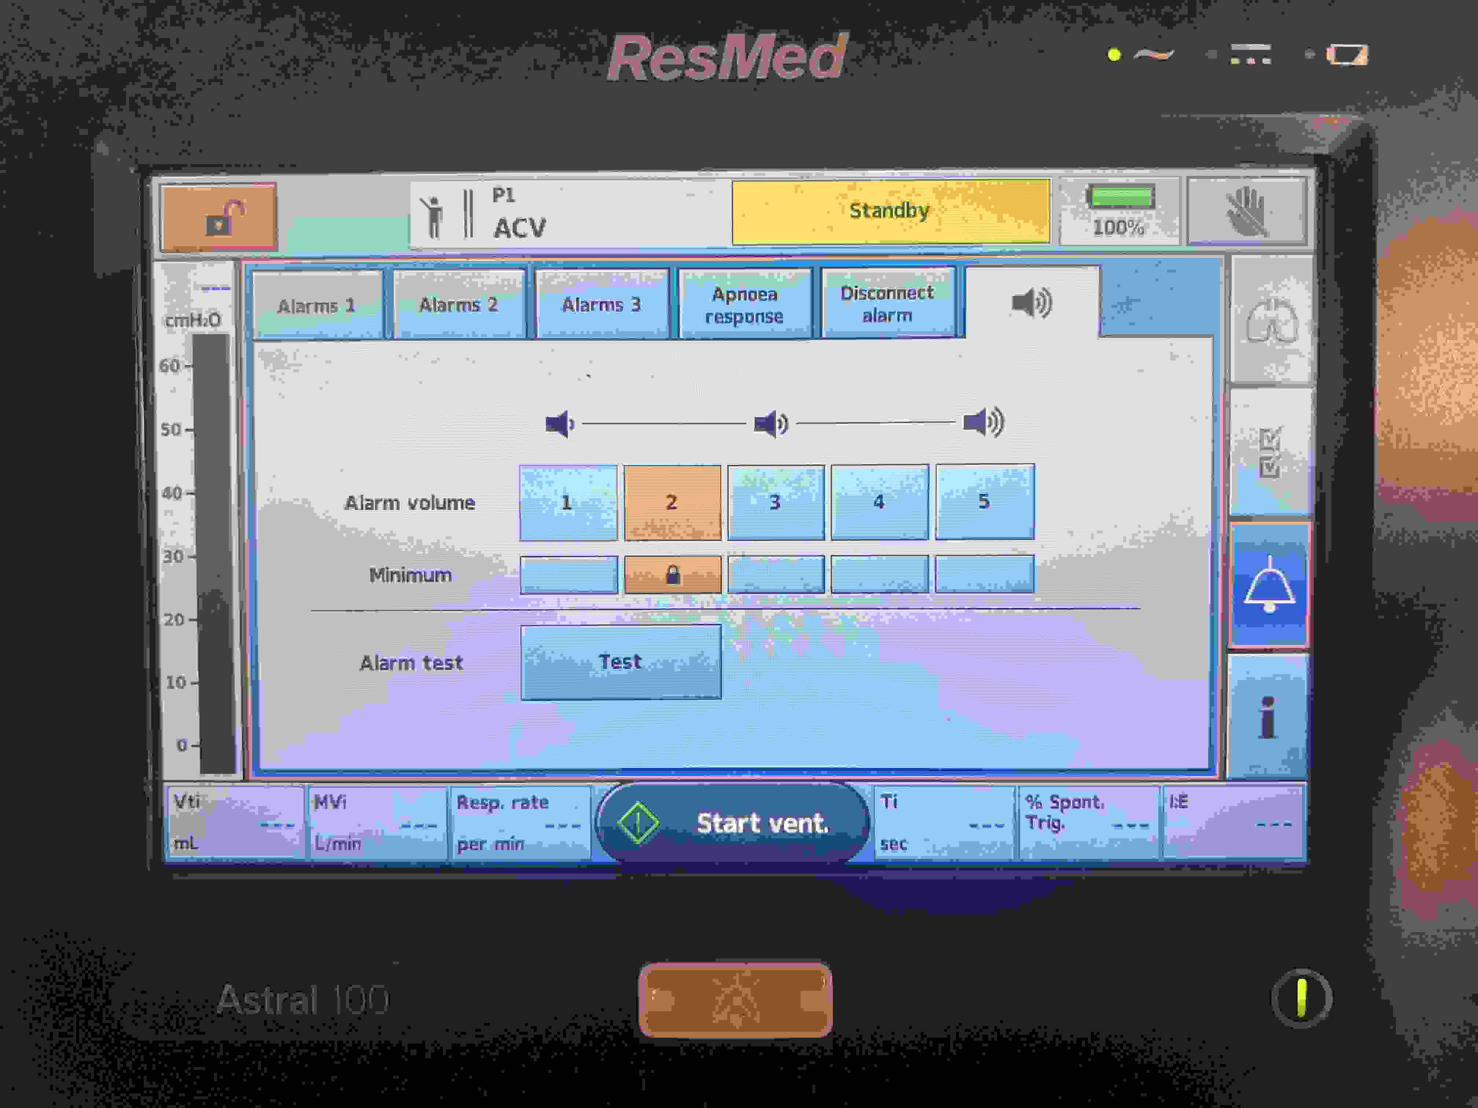Select the alarms bell icon

tap(1268, 584)
